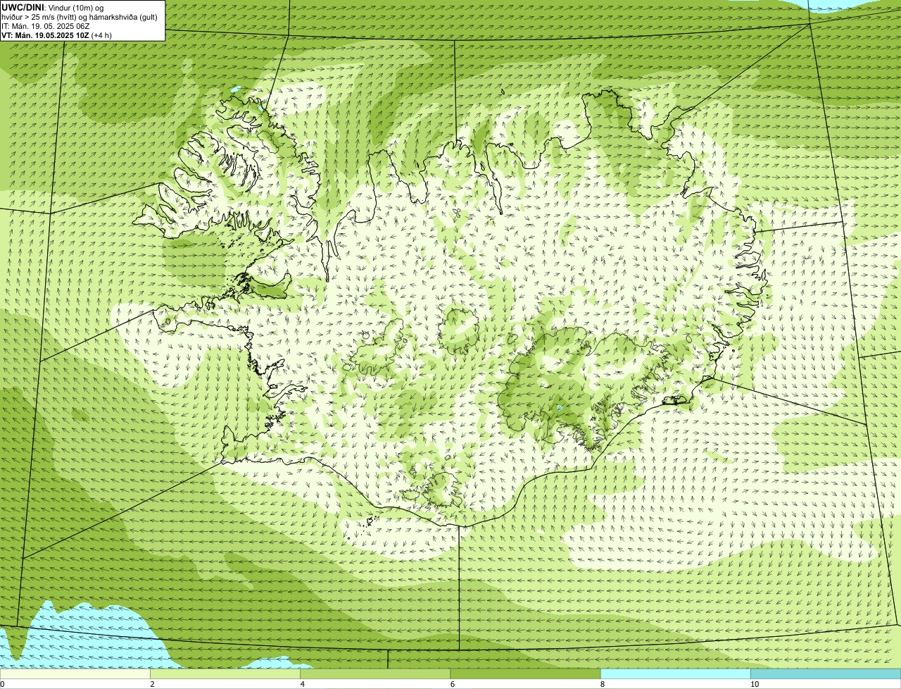Click the 8–10 m/s pale cyan legend swatch
Viewport: 901px width, 689px height.
676,674
